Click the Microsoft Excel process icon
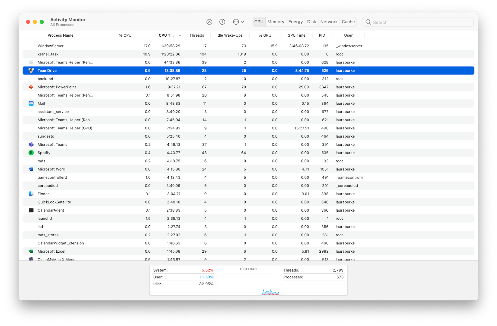 coord(31,251)
